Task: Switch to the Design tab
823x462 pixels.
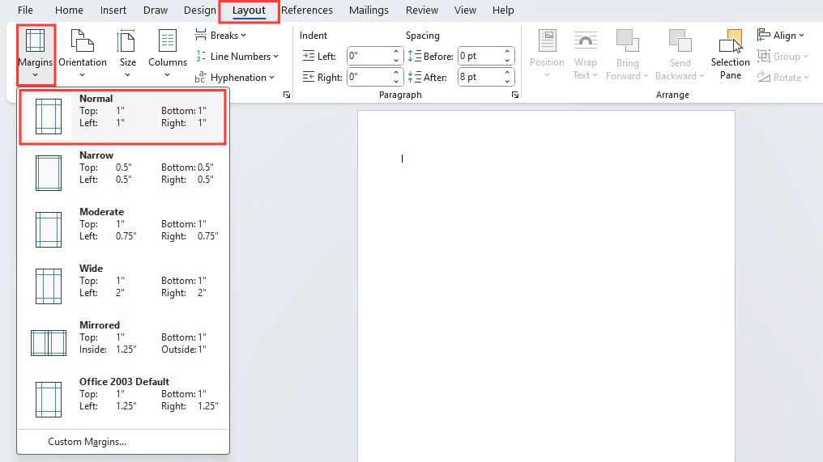Action: pos(199,10)
